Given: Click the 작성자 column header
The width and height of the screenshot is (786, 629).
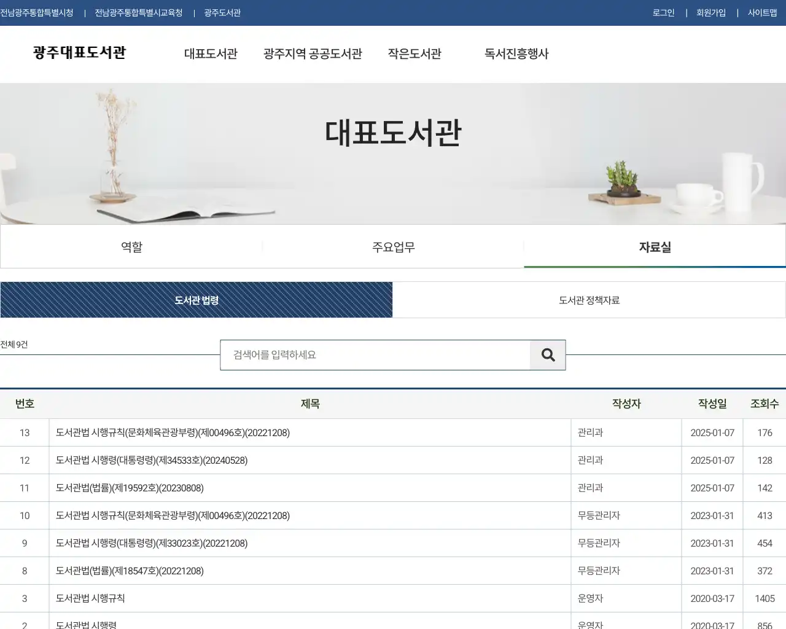Looking at the screenshot, I should click(x=626, y=404).
